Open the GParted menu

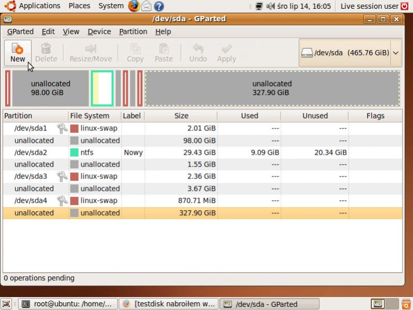pos(20,32)
